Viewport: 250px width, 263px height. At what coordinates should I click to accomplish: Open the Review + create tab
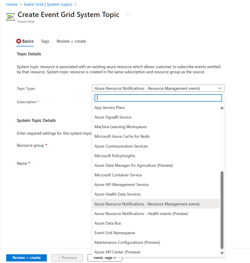[x=71, y=41]
